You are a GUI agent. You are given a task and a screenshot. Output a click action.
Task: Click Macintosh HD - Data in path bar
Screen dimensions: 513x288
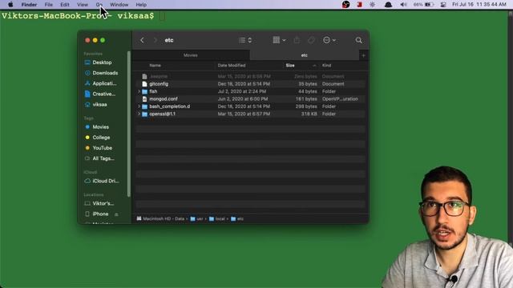[x=160, y=218]
